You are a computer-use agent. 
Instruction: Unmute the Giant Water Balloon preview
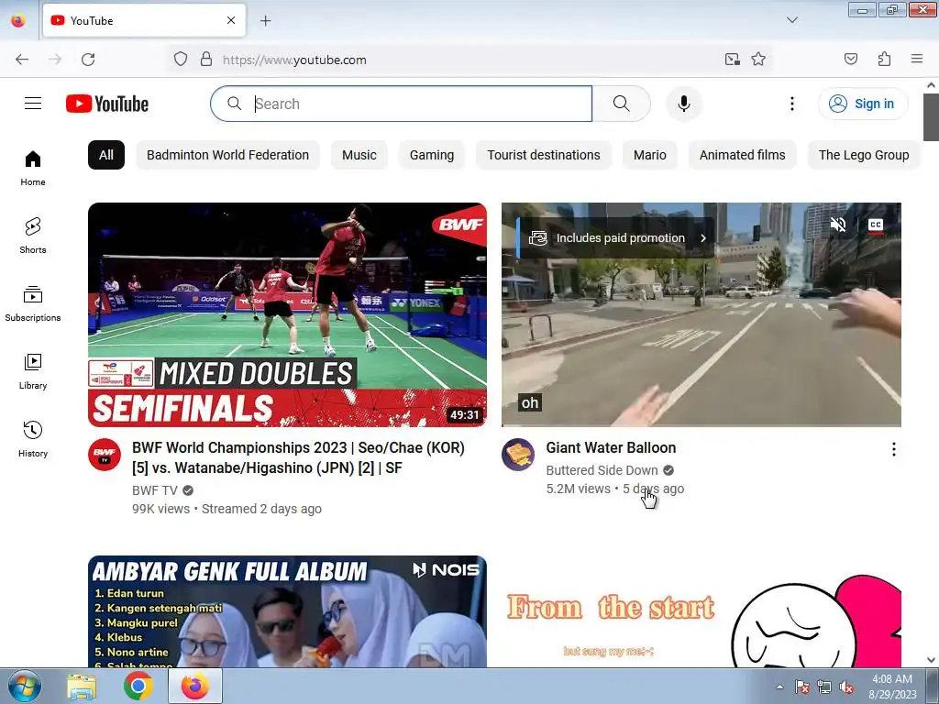click(838, 225)
